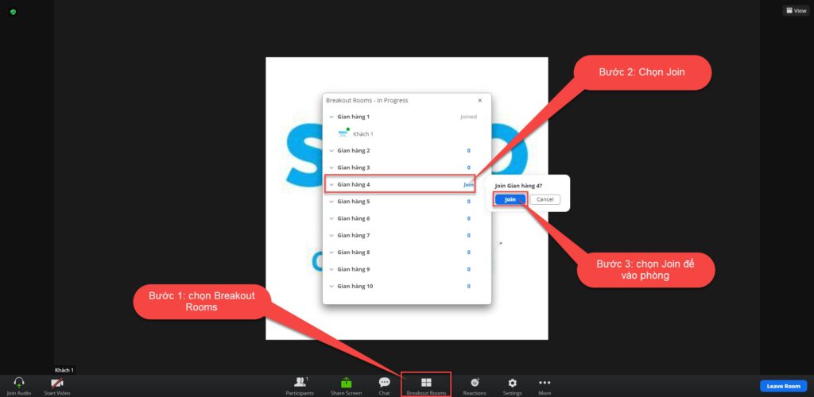Confirm with the blue Join button

point(510,199)
